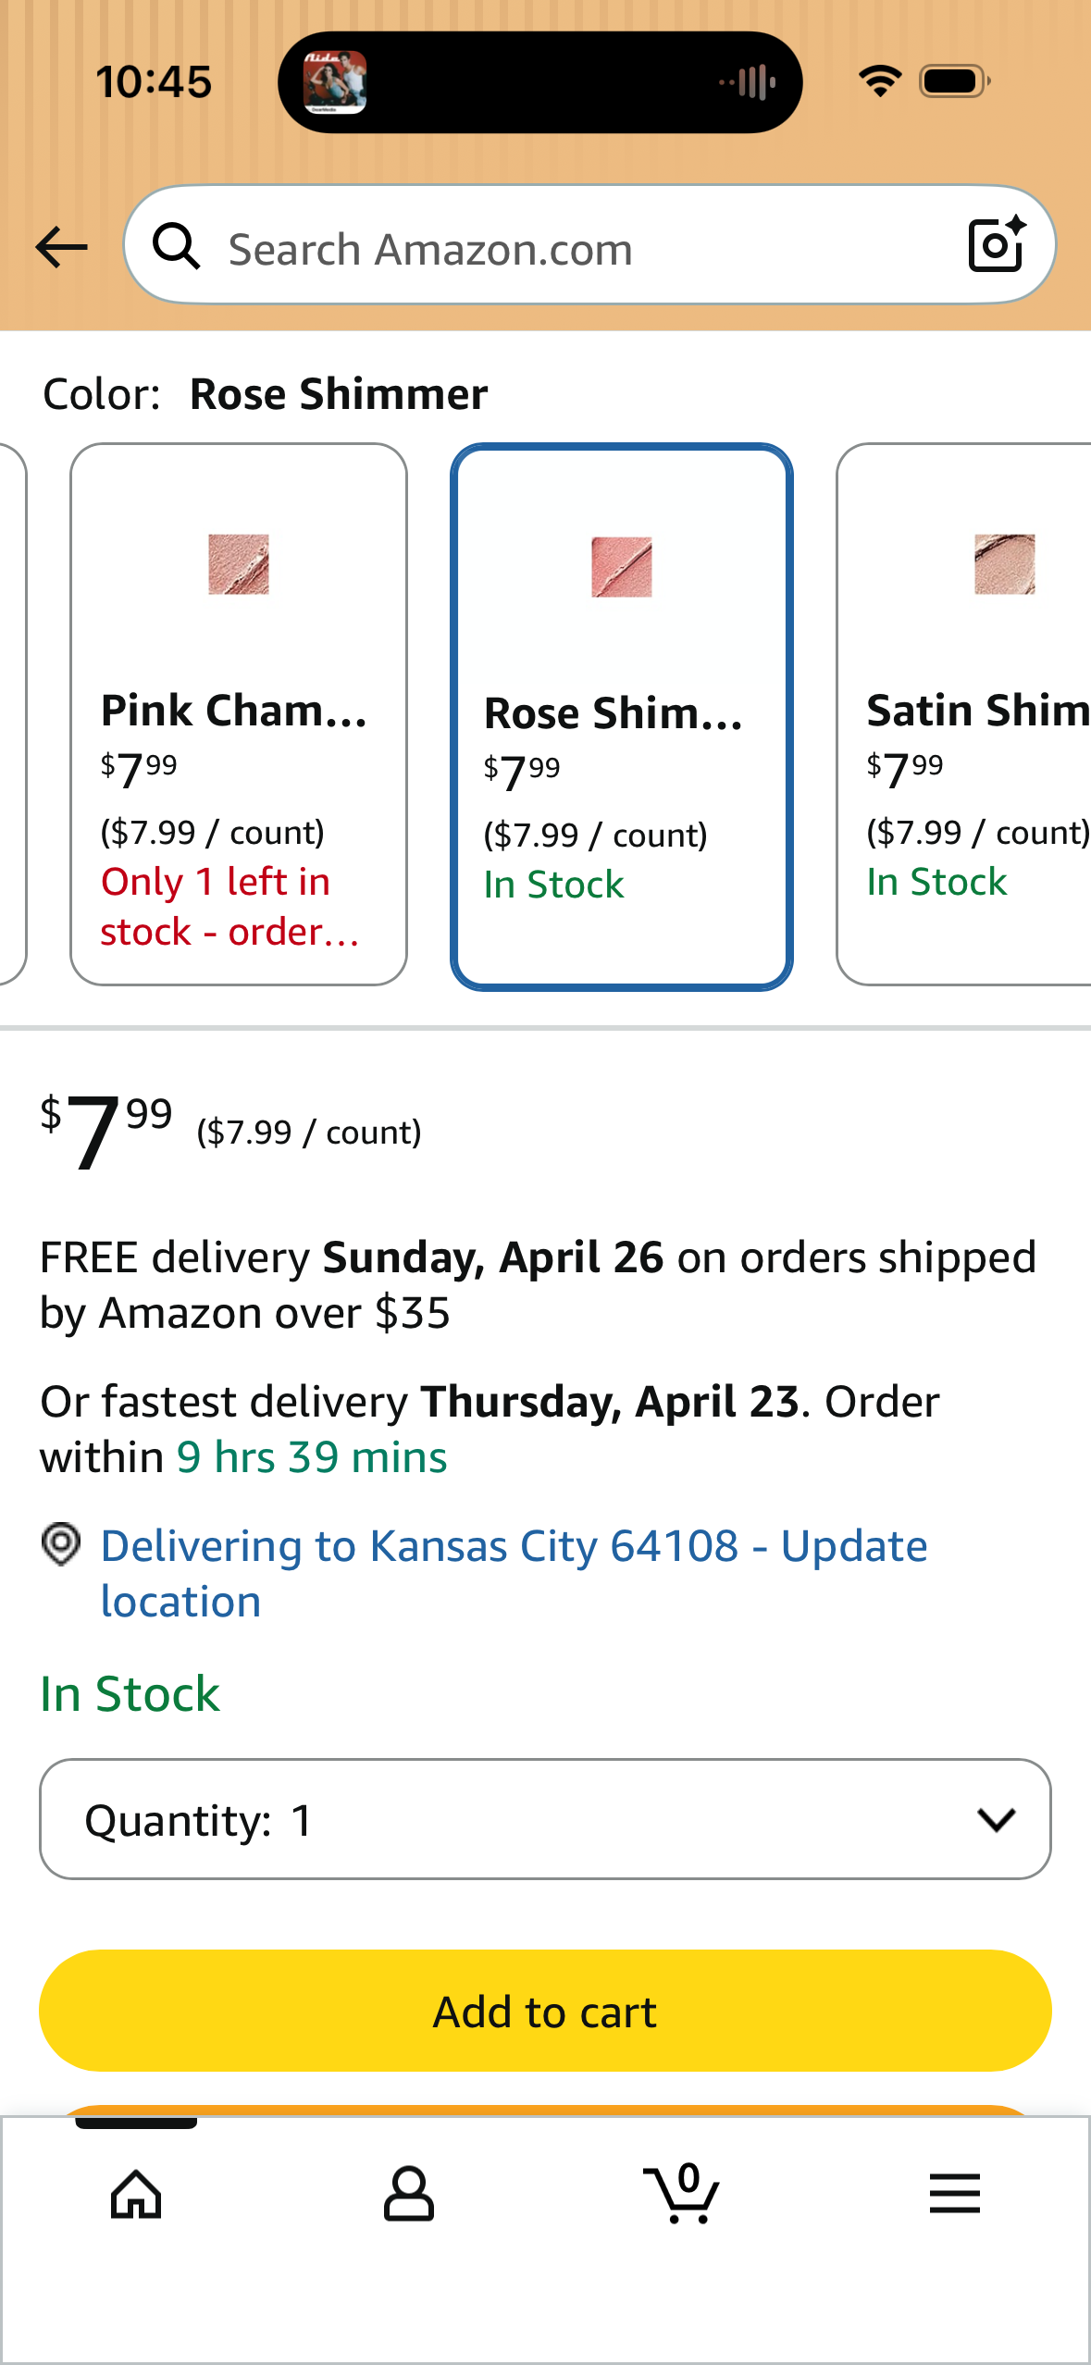This screenshot has width=1091, height=2365.
Task: Tap the Rose Shimmer color swatch
Action: click(x=621, y=567)
